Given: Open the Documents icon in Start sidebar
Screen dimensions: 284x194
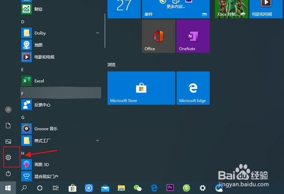Looking at the screenshot, I should tap(8, 126).
